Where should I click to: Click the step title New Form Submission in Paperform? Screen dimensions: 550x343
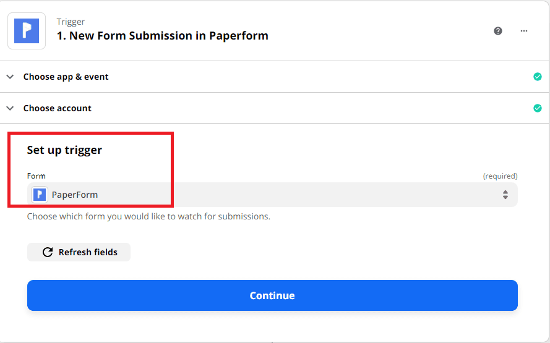click(x=162, y=36)
